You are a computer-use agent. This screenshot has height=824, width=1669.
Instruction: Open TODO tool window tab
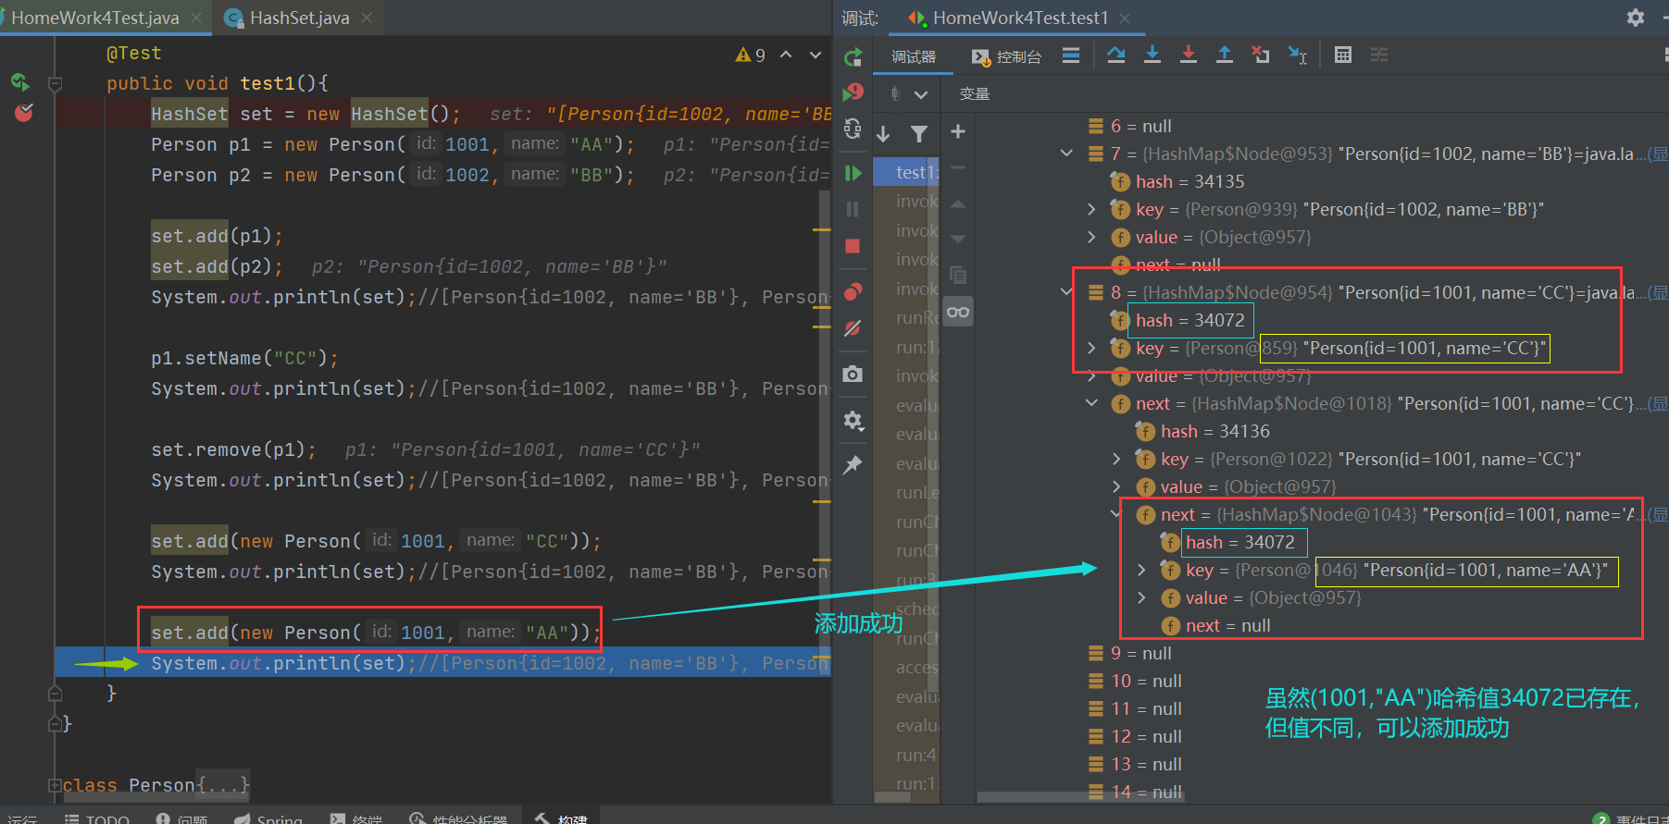[x=97, y=818]
